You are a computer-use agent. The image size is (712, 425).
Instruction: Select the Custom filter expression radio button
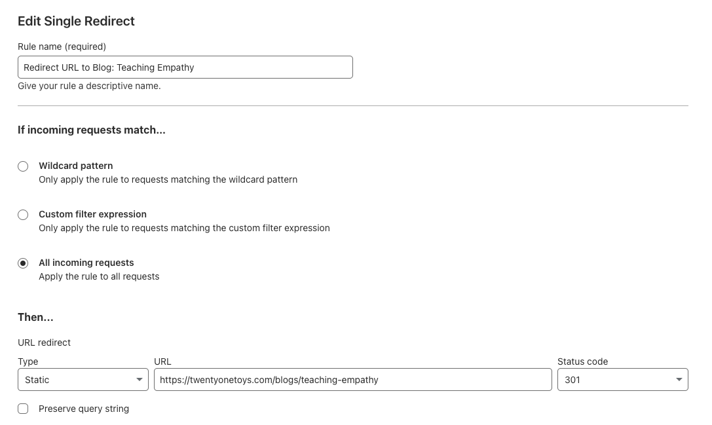pos(23,215)
